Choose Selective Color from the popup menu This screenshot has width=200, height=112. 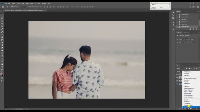(191, 107)
